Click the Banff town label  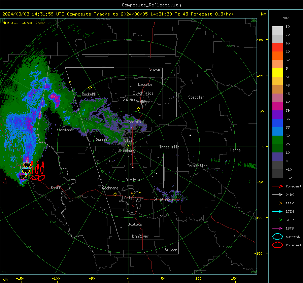(56, 187)
